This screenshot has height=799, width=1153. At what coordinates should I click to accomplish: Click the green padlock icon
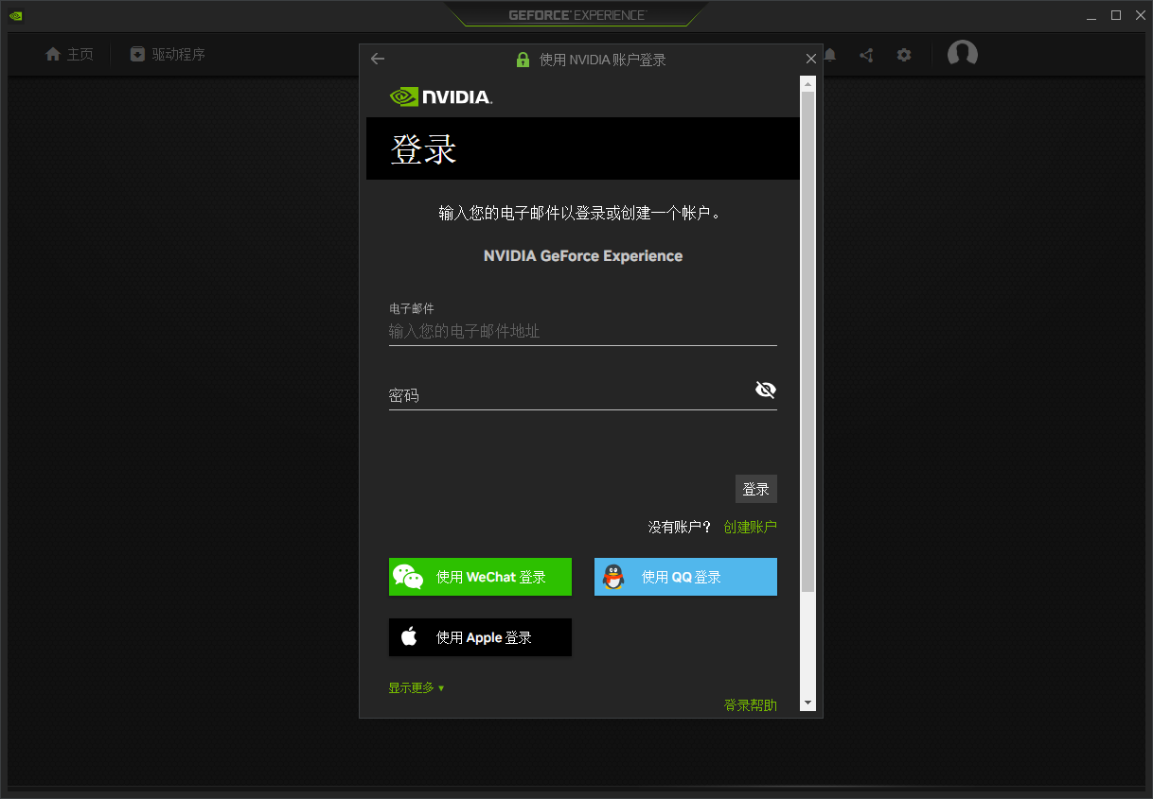click(523, 60)
